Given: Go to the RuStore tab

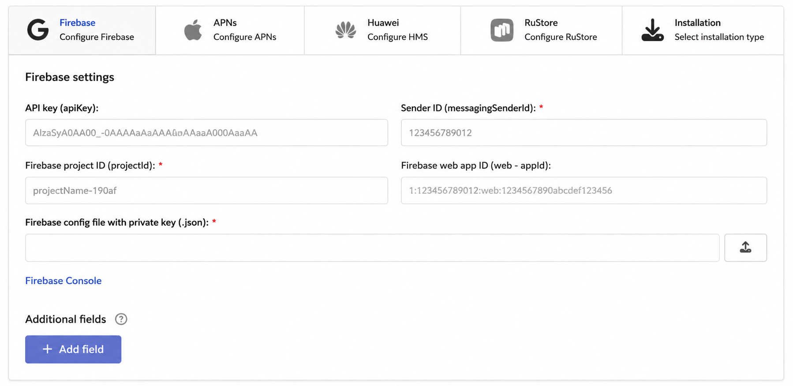Looking at the screenshot, I should click(x=542, y=30).
